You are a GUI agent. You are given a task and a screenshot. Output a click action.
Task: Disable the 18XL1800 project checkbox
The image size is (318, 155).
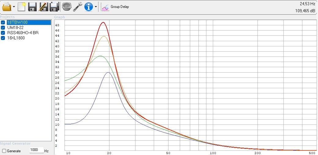coord(3,38)
